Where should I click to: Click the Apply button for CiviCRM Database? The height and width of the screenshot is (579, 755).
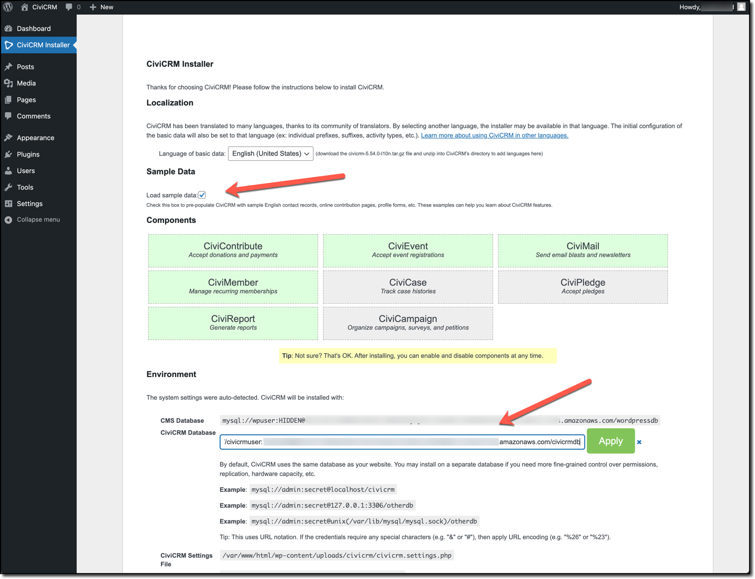tap(610, 441)
